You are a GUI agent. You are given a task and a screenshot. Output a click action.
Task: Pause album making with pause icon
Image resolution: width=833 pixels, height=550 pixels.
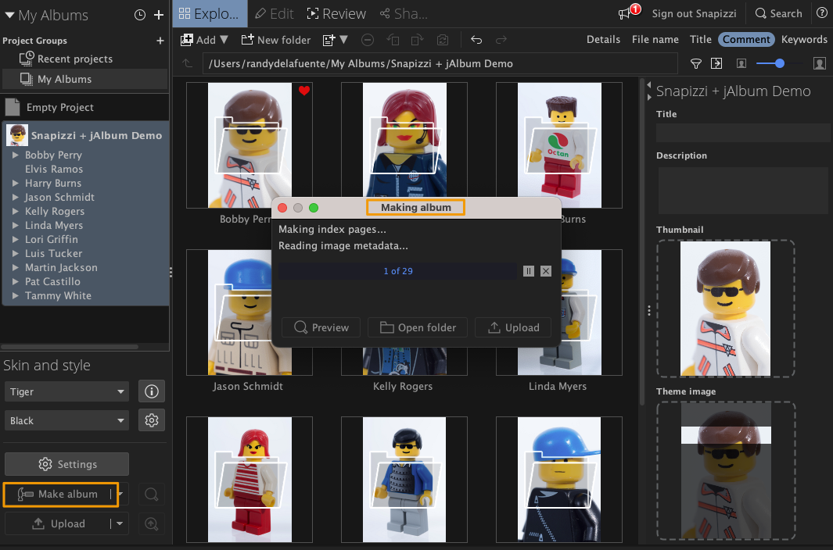pyautogui.click(x=528, y=271)
